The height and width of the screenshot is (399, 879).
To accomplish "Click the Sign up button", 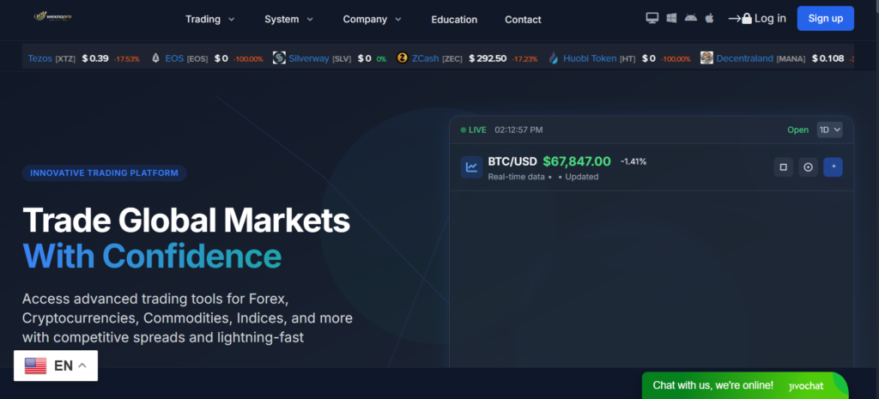I will click(825, 19).
